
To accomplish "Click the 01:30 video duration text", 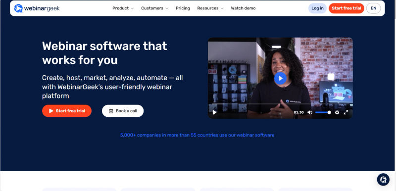I will click(x=298, y=112).
